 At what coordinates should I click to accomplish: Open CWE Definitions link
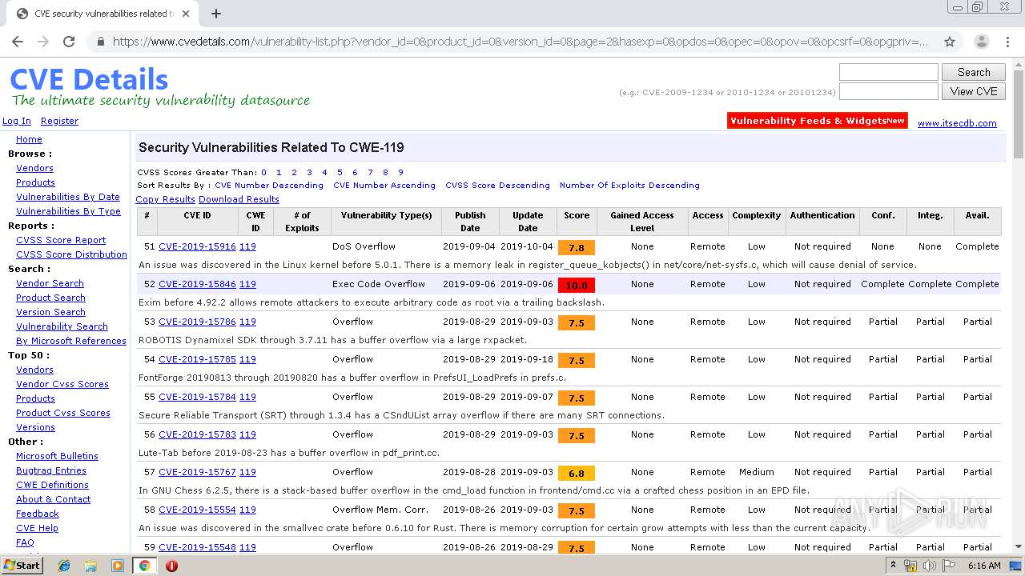tap(52, 485)
